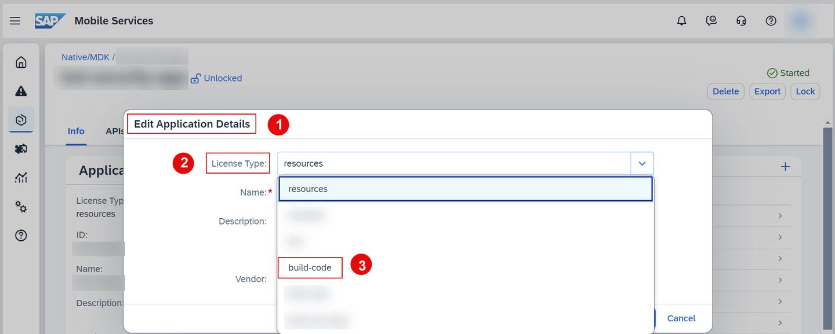
Task: Click the Edit Application Details heading
Action: point(192,124)
